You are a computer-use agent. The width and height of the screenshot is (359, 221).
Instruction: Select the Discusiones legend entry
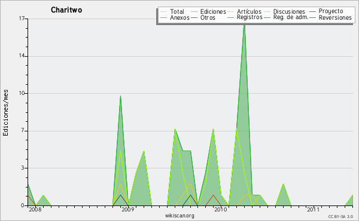(289, 11)
